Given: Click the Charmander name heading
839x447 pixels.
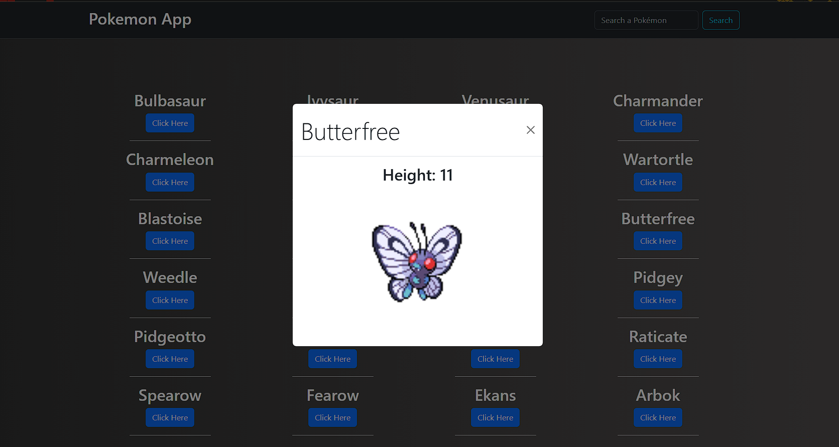Looking at the screenshot, I should pyautogui.click(x=658, y=101).
